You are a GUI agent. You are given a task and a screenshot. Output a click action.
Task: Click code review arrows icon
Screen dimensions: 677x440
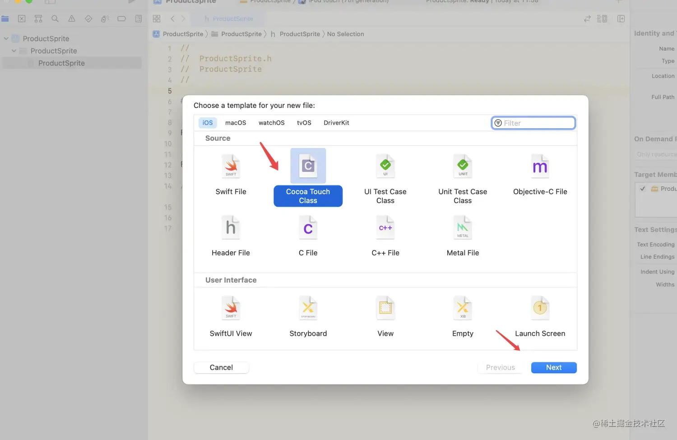pyautogui.click(x=587, y=19)
